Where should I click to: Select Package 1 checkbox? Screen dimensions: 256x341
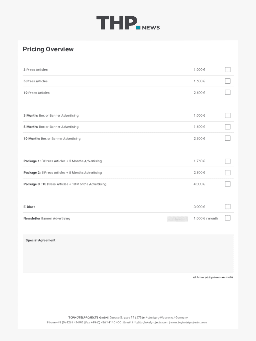(228, 161)
